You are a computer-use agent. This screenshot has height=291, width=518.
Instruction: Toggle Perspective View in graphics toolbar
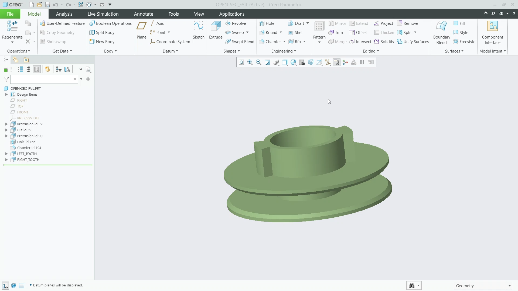tap(311, 63)
